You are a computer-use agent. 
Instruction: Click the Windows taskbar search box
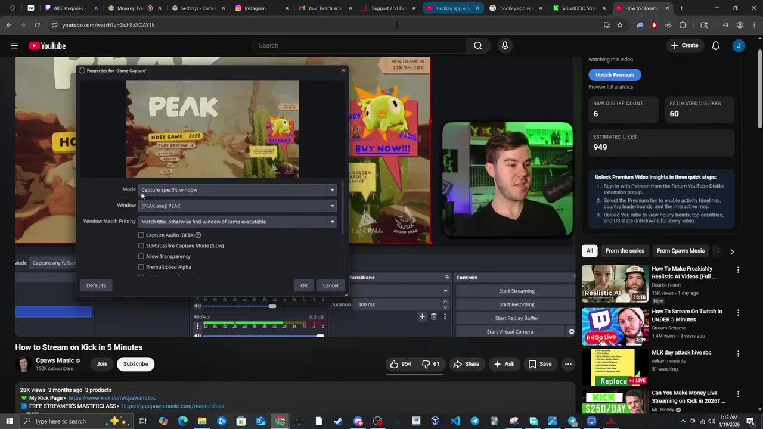click(x=77, y=421)
